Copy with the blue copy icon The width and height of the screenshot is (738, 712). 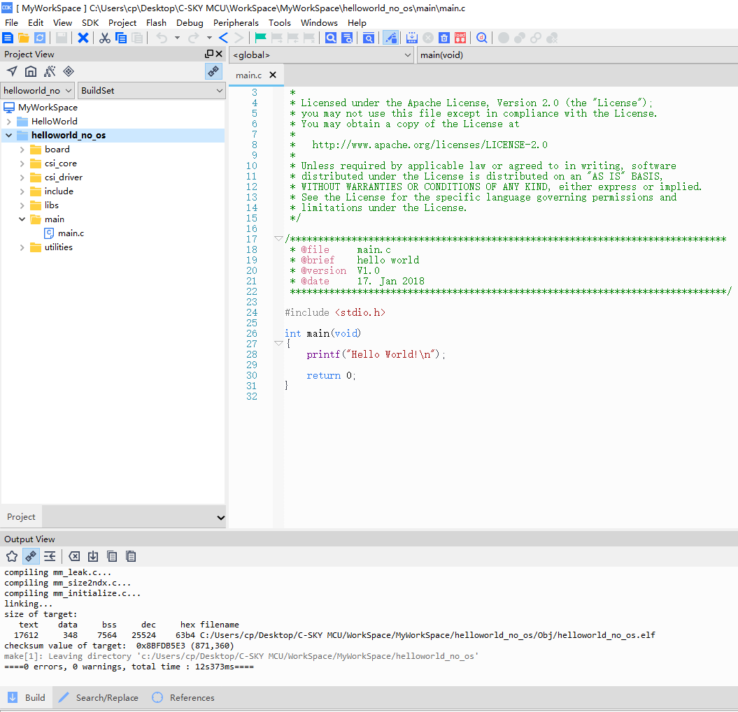click(120, 38)
